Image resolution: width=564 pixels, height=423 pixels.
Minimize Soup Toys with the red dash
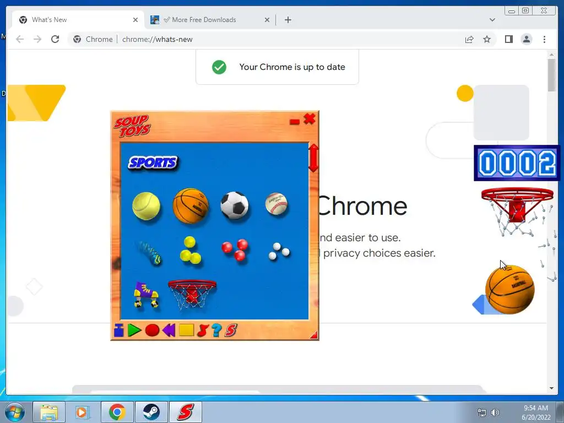coord(295,122)
